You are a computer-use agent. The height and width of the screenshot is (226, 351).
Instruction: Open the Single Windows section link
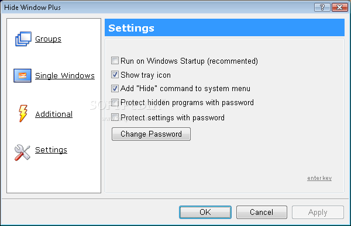coord(65,75)
